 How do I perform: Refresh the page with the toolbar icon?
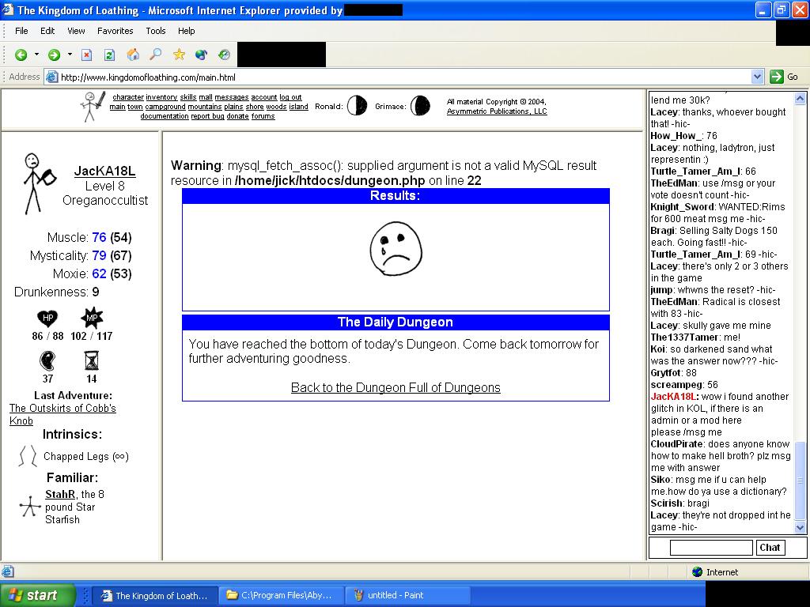(x=109, y=55)
